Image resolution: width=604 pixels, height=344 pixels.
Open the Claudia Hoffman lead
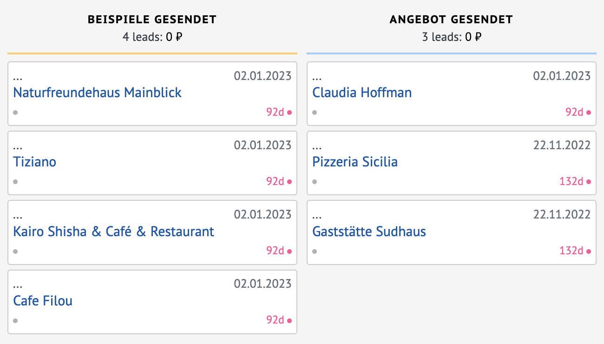pos(362,93)
